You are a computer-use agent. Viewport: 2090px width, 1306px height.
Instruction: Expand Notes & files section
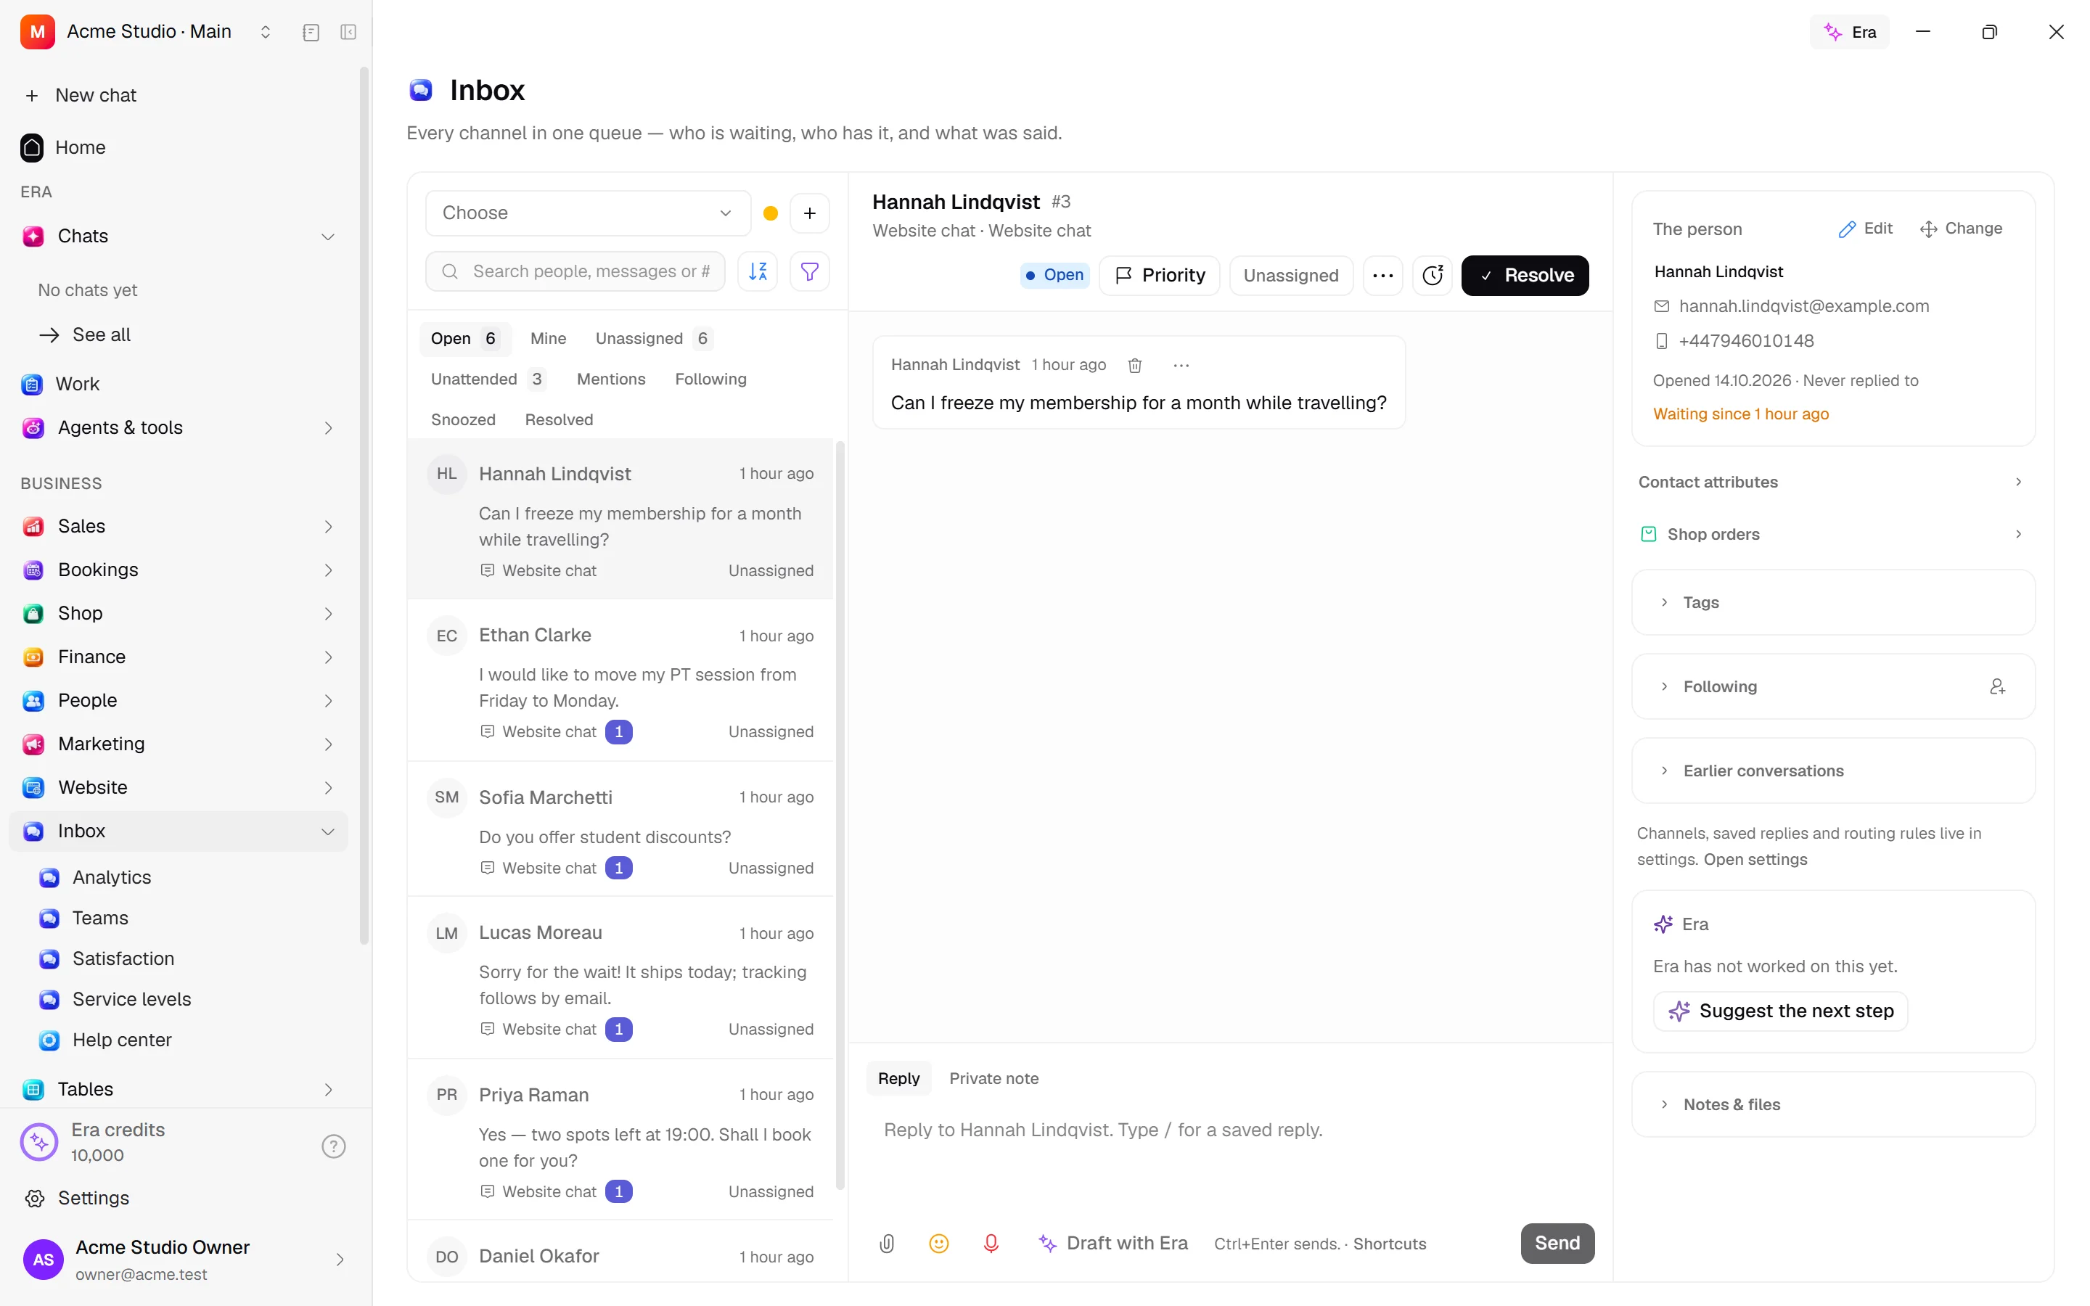click(1832, 1105)
